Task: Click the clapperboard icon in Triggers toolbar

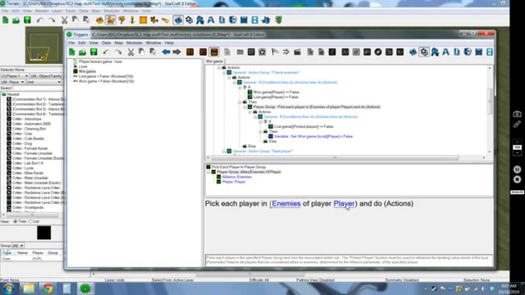Action: pyautogui.click(x=297, y=52)
